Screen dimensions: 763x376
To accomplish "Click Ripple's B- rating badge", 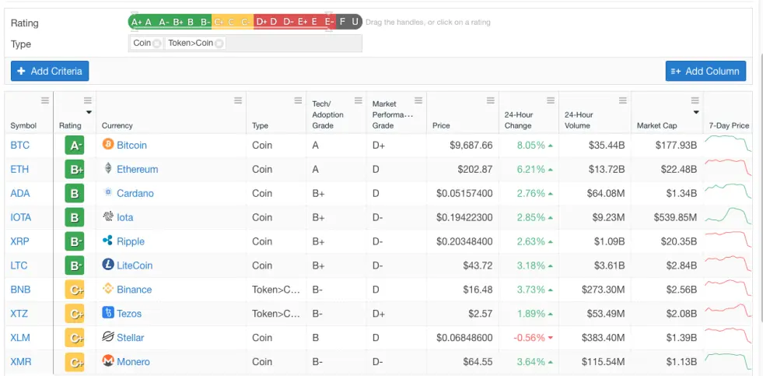I will tap(75, 241).
